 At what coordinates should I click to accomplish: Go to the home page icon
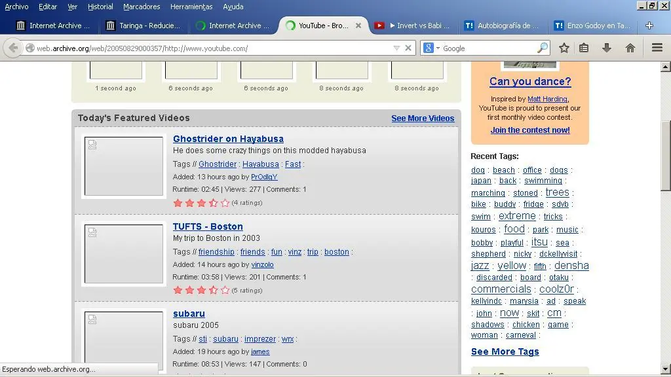coord(630,48)
